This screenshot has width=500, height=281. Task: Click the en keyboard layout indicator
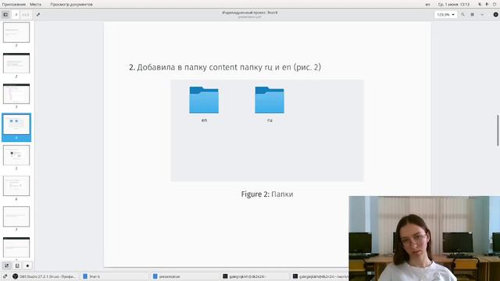tap(427, 5)
